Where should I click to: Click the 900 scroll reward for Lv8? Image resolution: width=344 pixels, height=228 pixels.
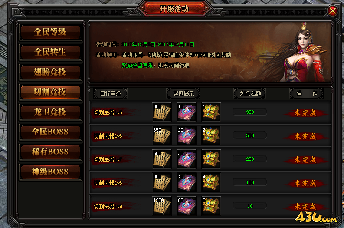(x=162, y=182)
